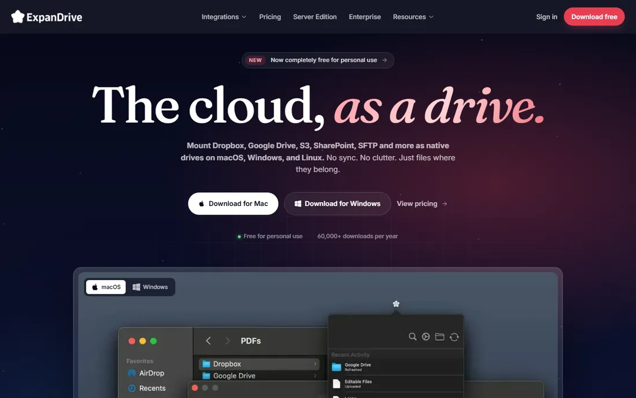Click the Google Drive Refreshed activity entry

click(396, 367)
